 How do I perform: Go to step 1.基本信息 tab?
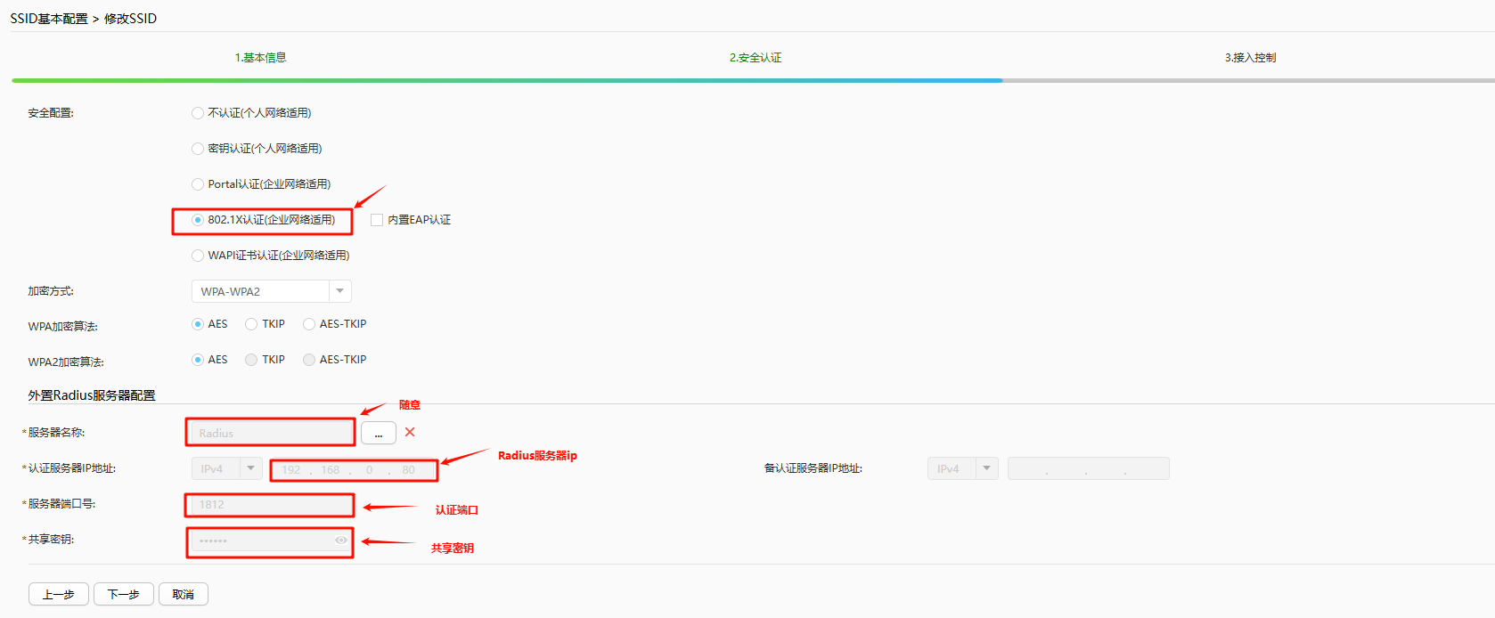tap(260, 58)
